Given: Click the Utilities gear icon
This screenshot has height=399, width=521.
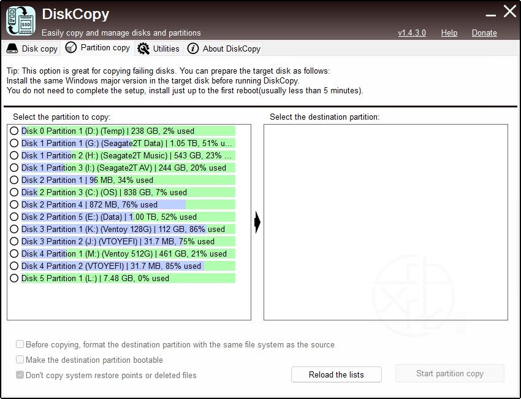Looking at the screenshot, I should click(143, 48).
